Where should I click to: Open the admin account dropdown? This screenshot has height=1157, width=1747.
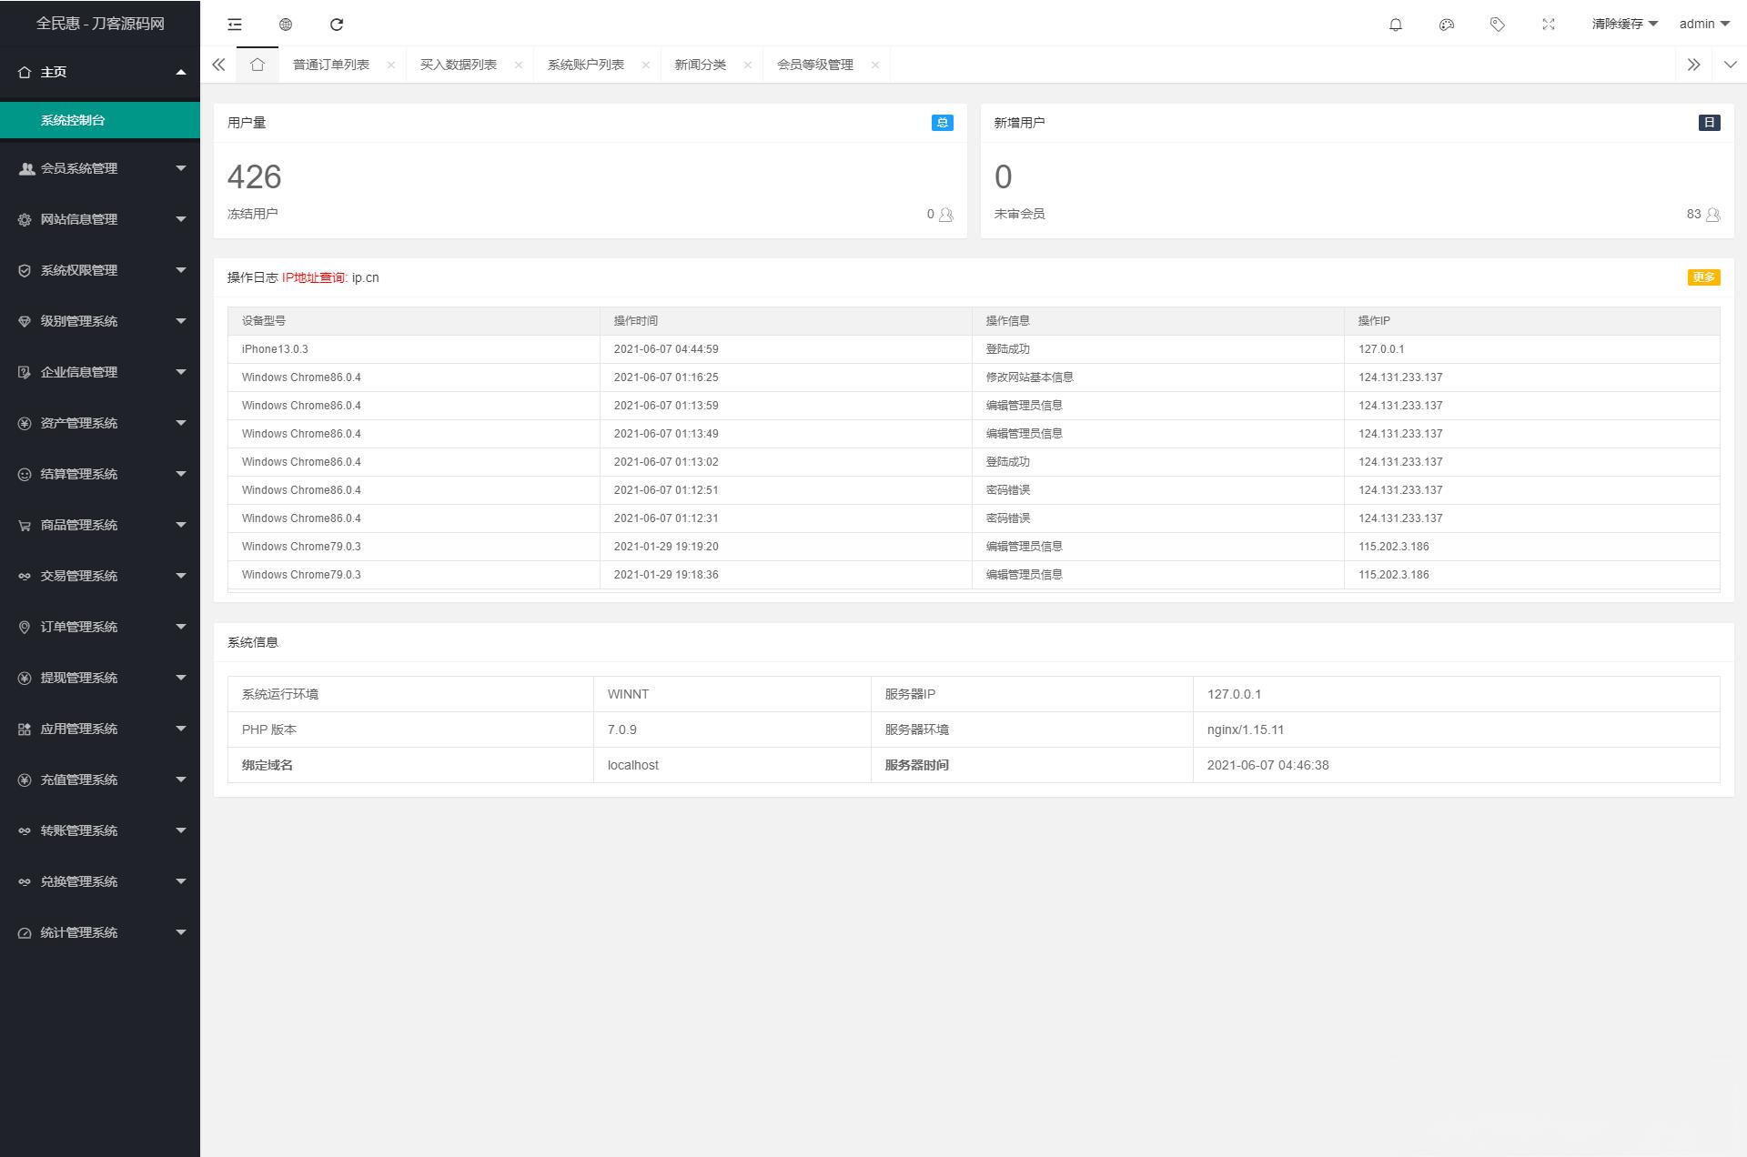(1704, 25)
